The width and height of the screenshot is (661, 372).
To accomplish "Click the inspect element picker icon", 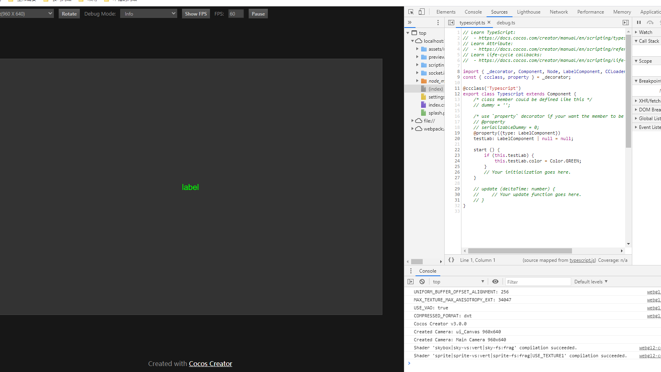I will tap(411, 12).
